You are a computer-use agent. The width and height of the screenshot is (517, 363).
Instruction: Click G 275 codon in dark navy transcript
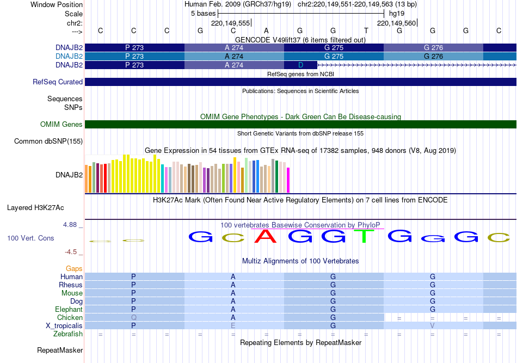(334, 47)
